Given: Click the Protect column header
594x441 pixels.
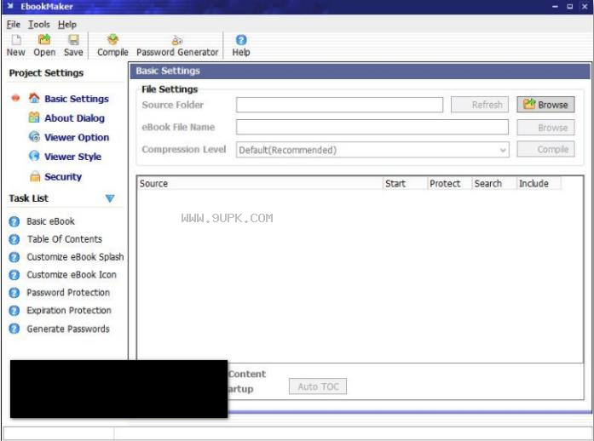Looking at the screenshot, I should 450,184.
